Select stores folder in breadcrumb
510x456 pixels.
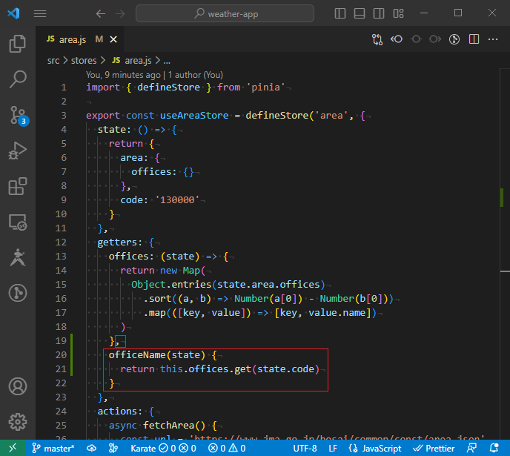84,61
